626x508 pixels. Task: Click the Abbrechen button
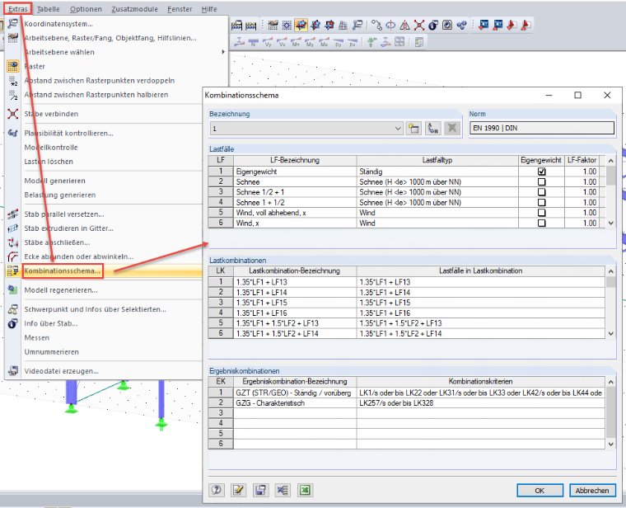(x=592, y=491)
